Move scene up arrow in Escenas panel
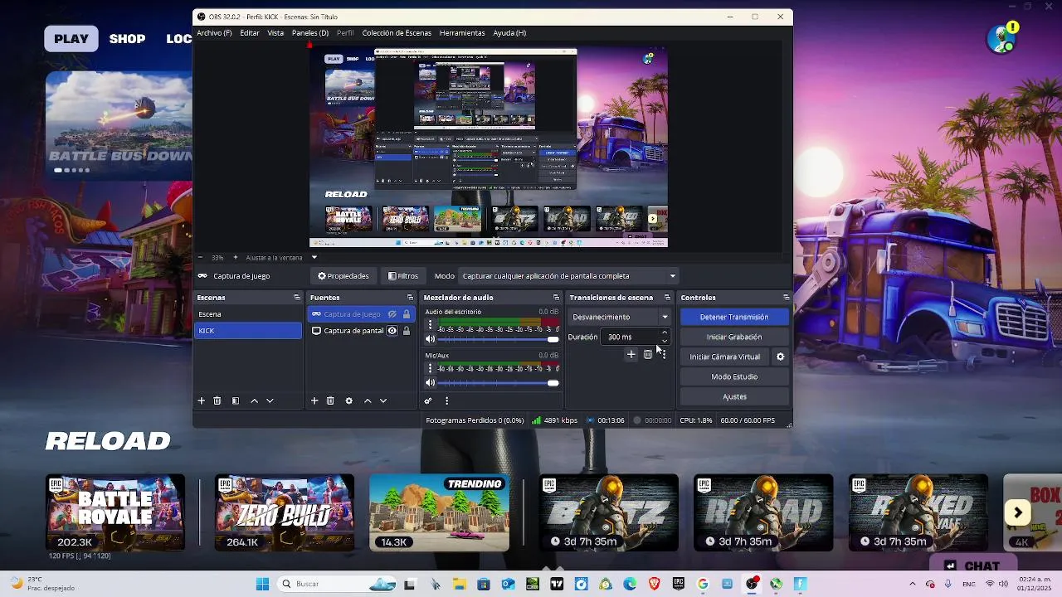Viewport: 1062px width, 597px height. (x=254, y=400)
